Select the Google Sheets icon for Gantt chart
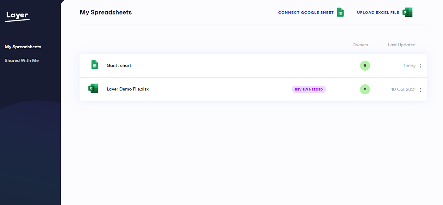 [94, 65]
